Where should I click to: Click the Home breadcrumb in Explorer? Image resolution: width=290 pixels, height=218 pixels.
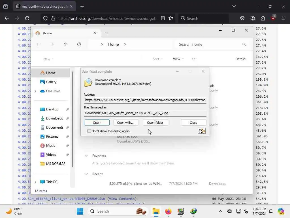tap(113, 44)
